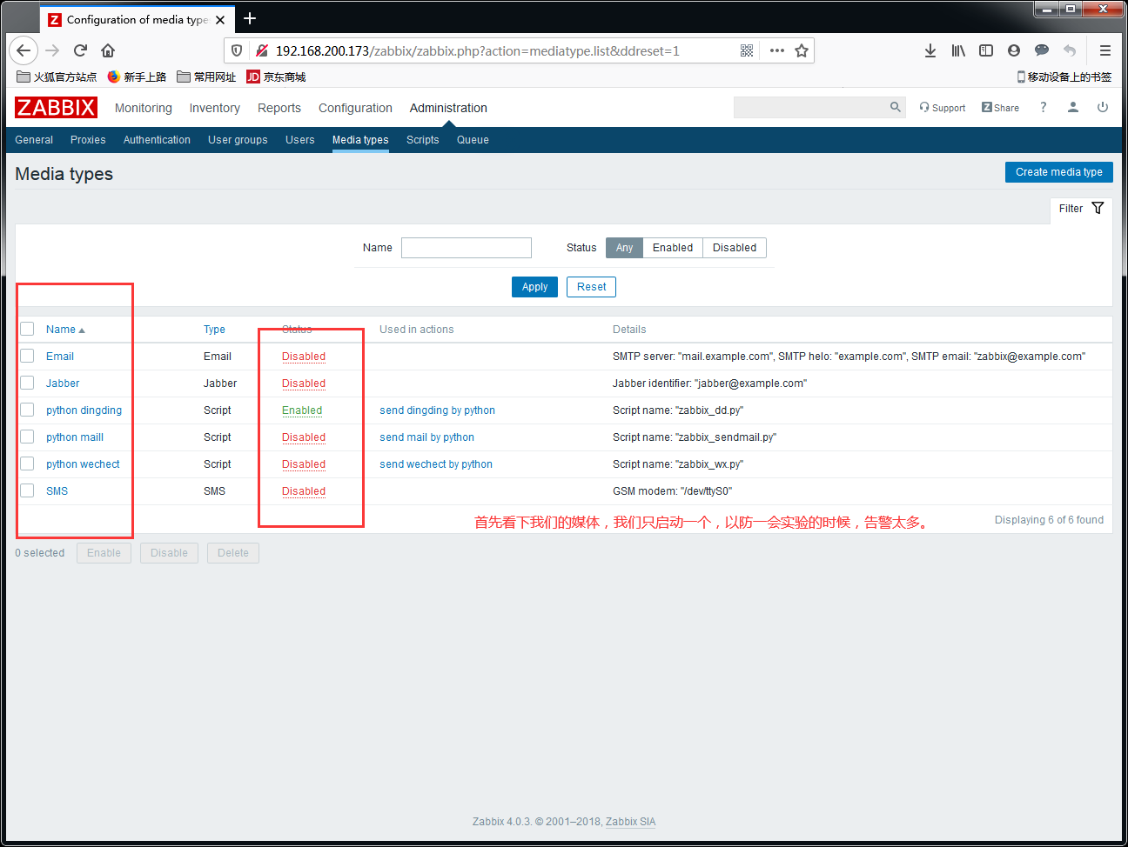Check the python dingding row checkbox
1128x847 pixels.
coord(27,410)
